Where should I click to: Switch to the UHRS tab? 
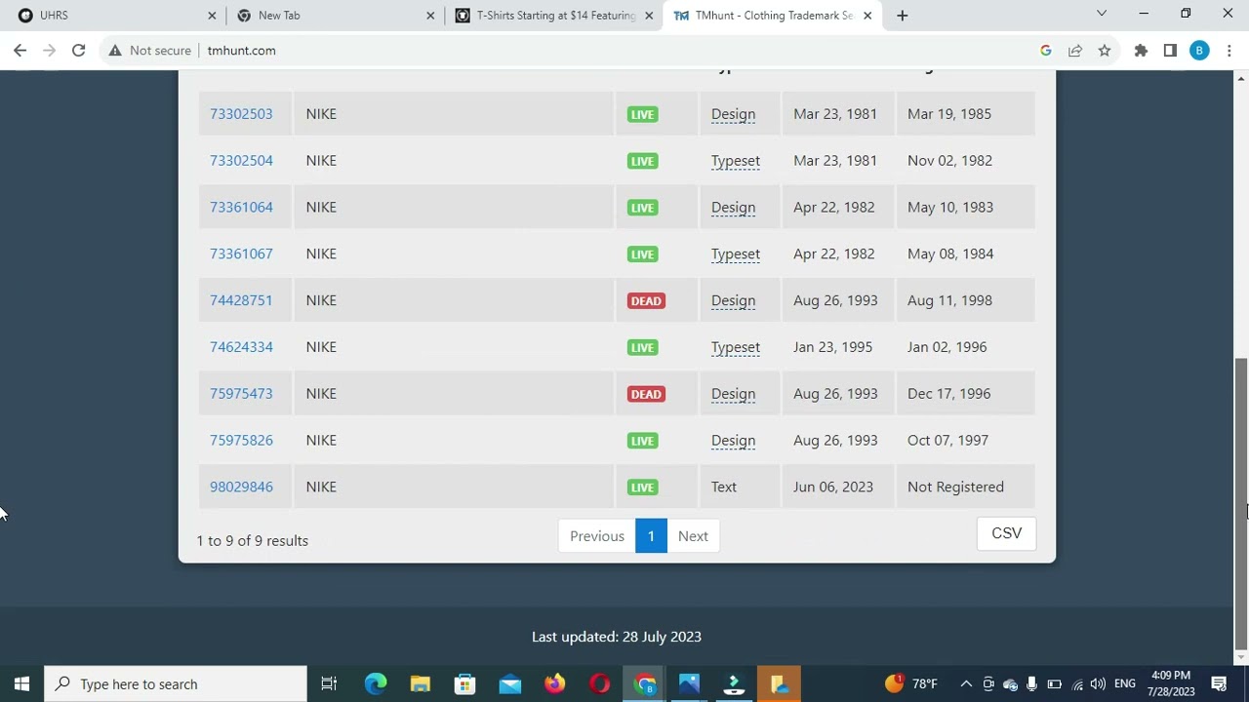tap(115, 16)
